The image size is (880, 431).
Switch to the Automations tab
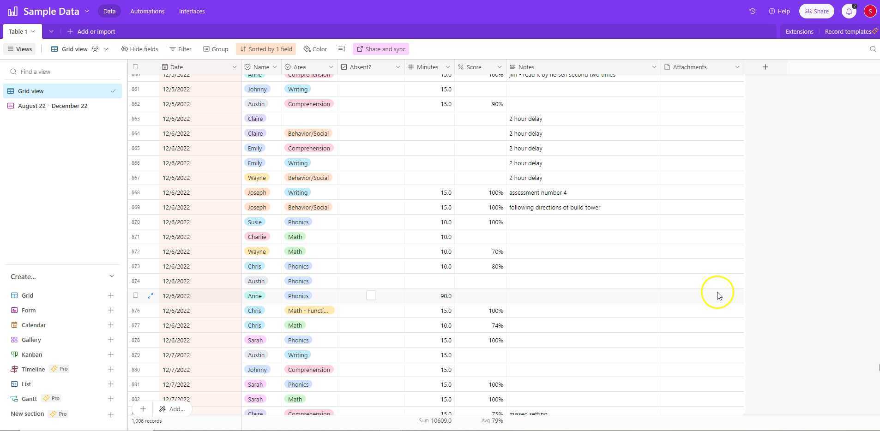[x=147, y=11]
